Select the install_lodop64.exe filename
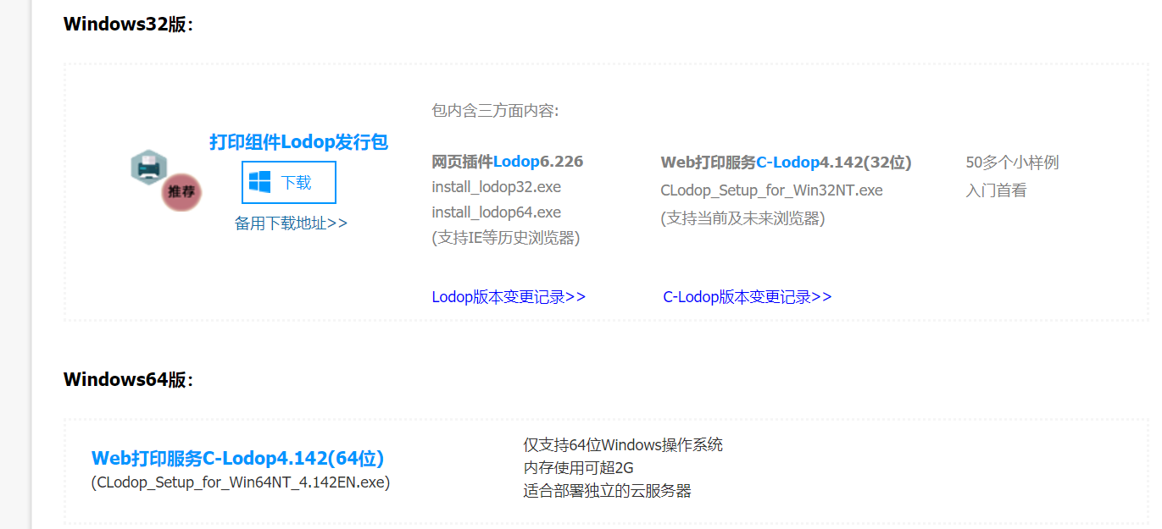Viewport: 1162px width, 529px height. pos(495,212)
